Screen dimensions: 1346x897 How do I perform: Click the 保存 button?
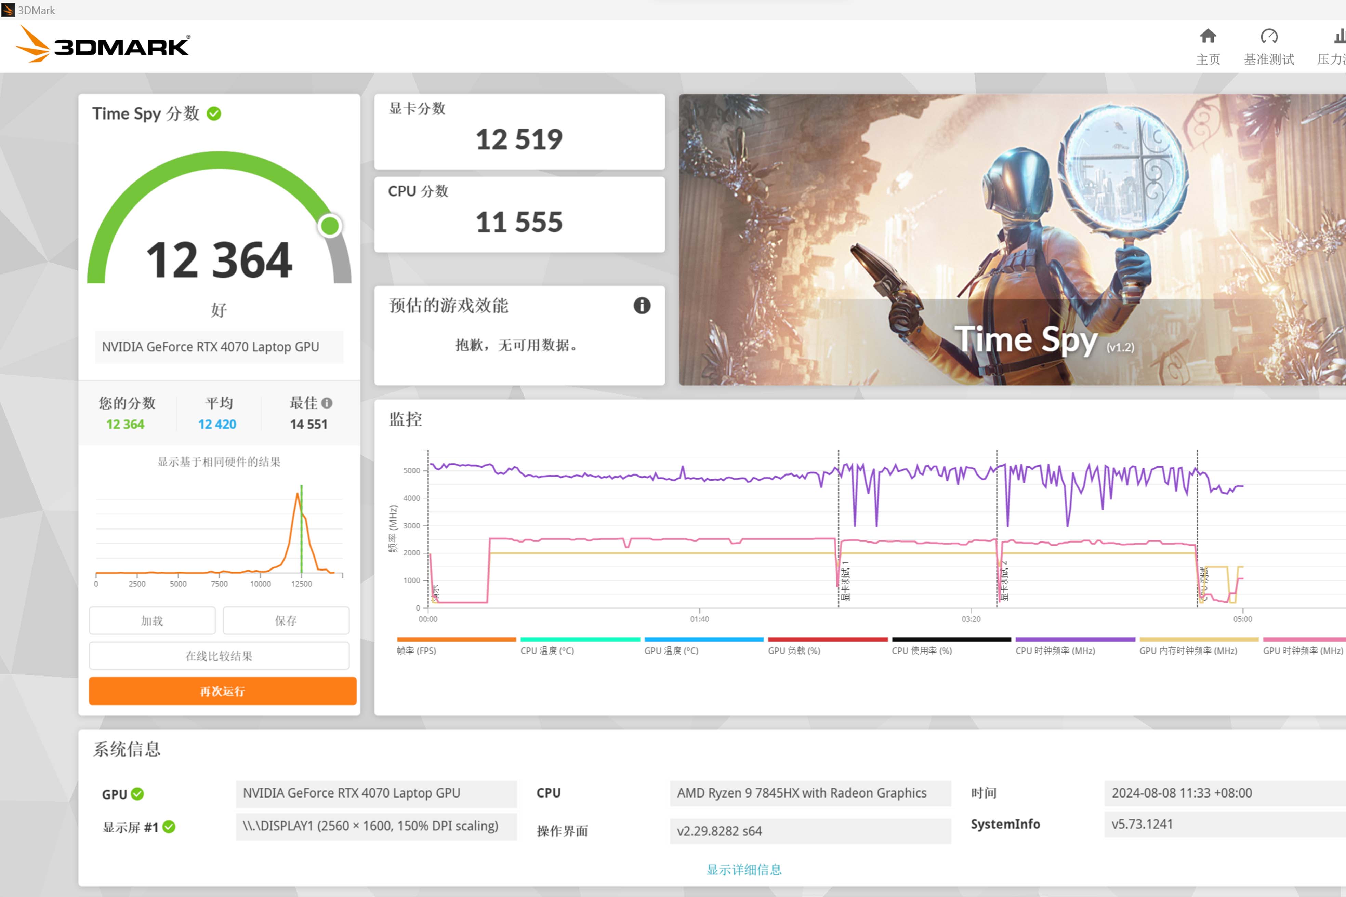[286, 621]
